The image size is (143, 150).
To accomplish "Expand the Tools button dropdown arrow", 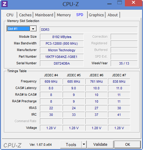I will (84, 145).
